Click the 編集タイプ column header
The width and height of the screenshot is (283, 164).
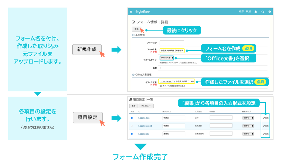click(x=246, y=111)
